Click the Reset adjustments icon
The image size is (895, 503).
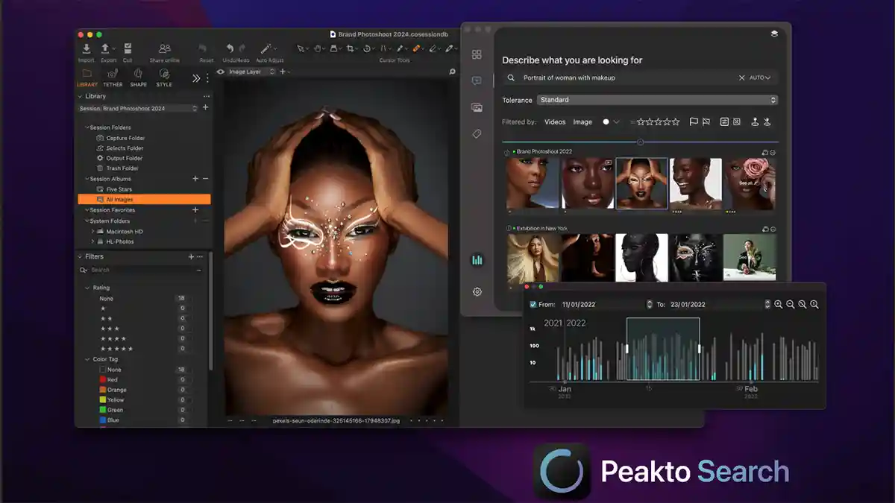204,49
